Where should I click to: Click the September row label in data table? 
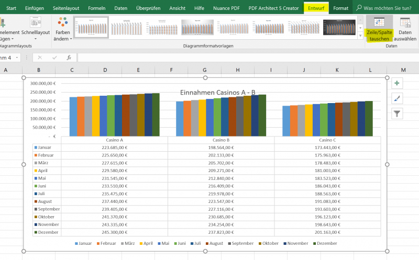click(47, 209)
